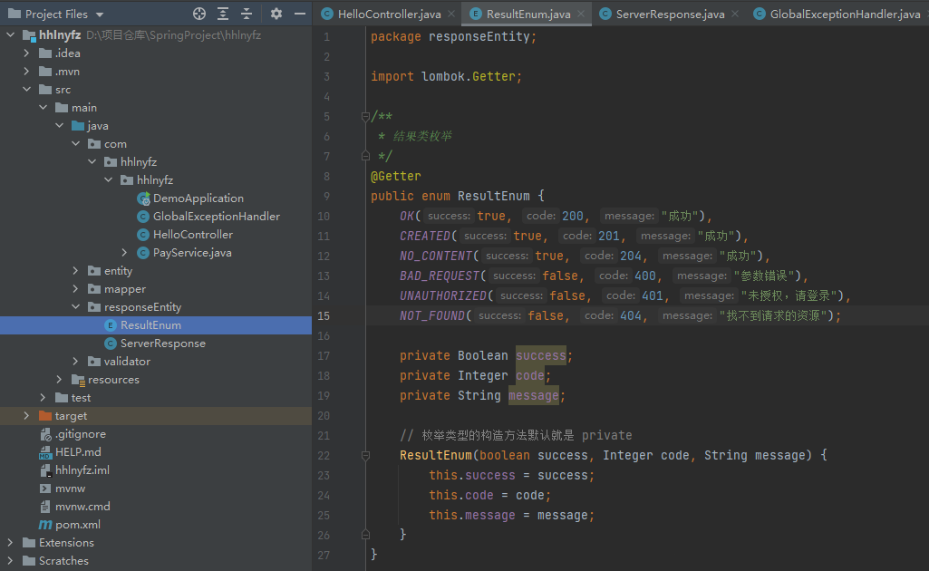
Task: Open project panel settings gear
Action: (276, 14)
